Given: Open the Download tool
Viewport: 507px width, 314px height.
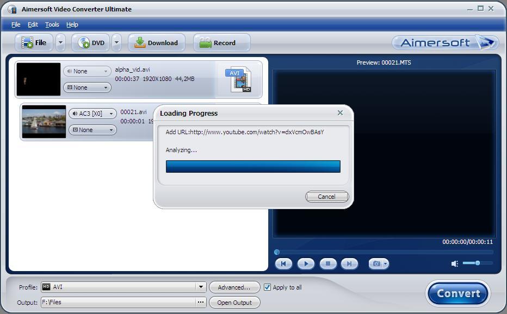Looking at the screenshot, I should (157, 42).
